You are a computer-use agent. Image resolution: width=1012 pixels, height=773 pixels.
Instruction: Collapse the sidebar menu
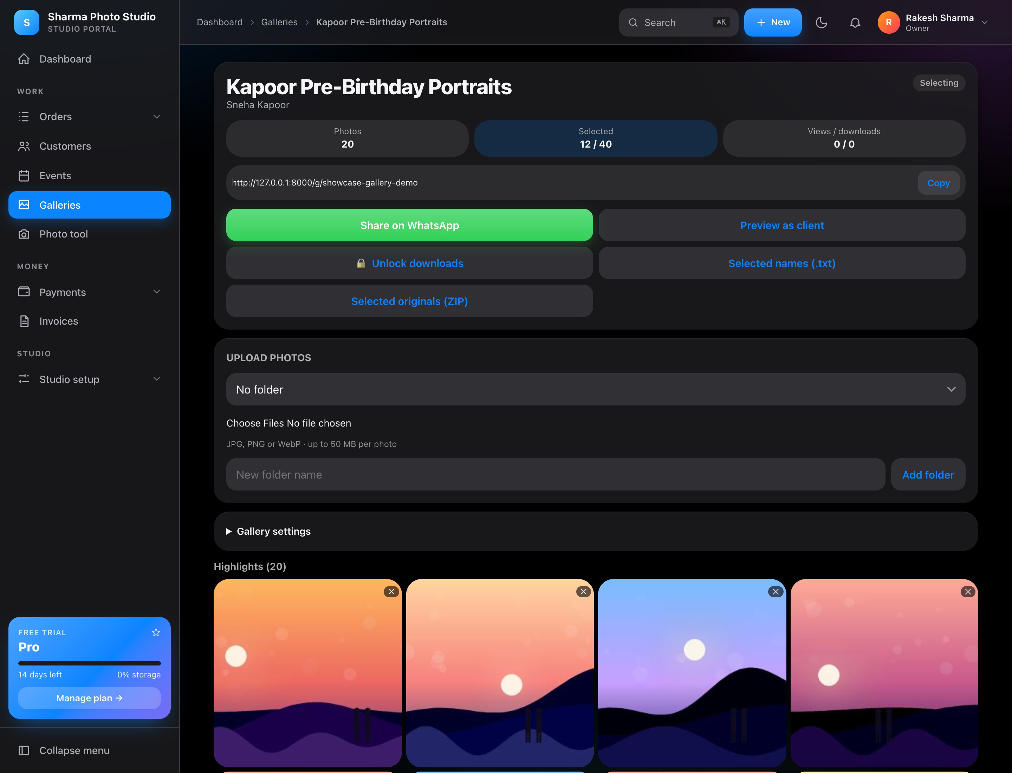89,751
